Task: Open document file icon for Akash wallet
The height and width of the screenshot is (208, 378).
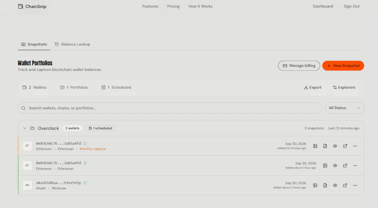Action: 325,185
